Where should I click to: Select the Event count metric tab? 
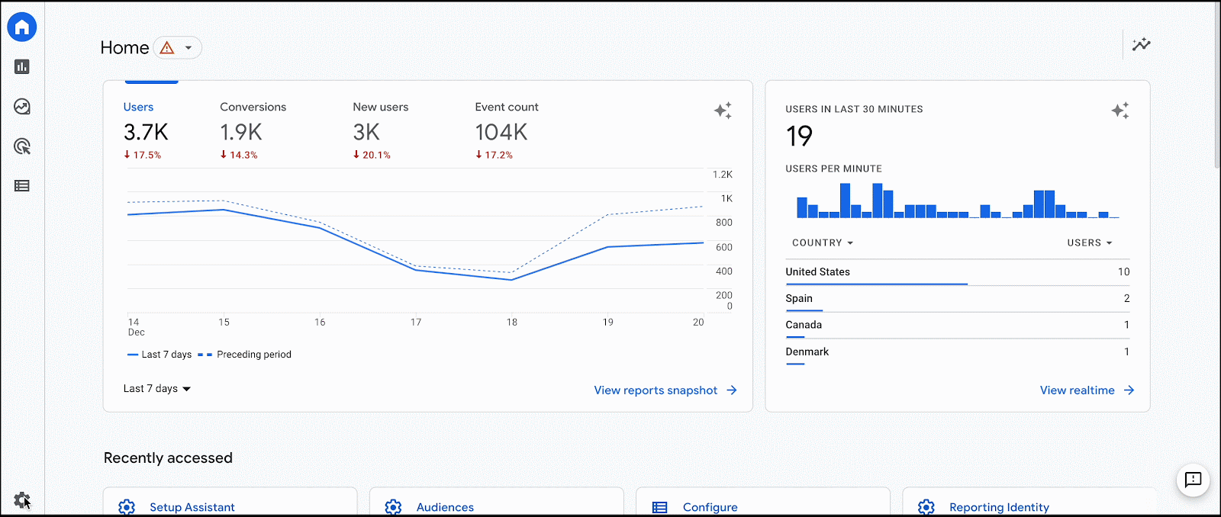[x=507, y=131]
